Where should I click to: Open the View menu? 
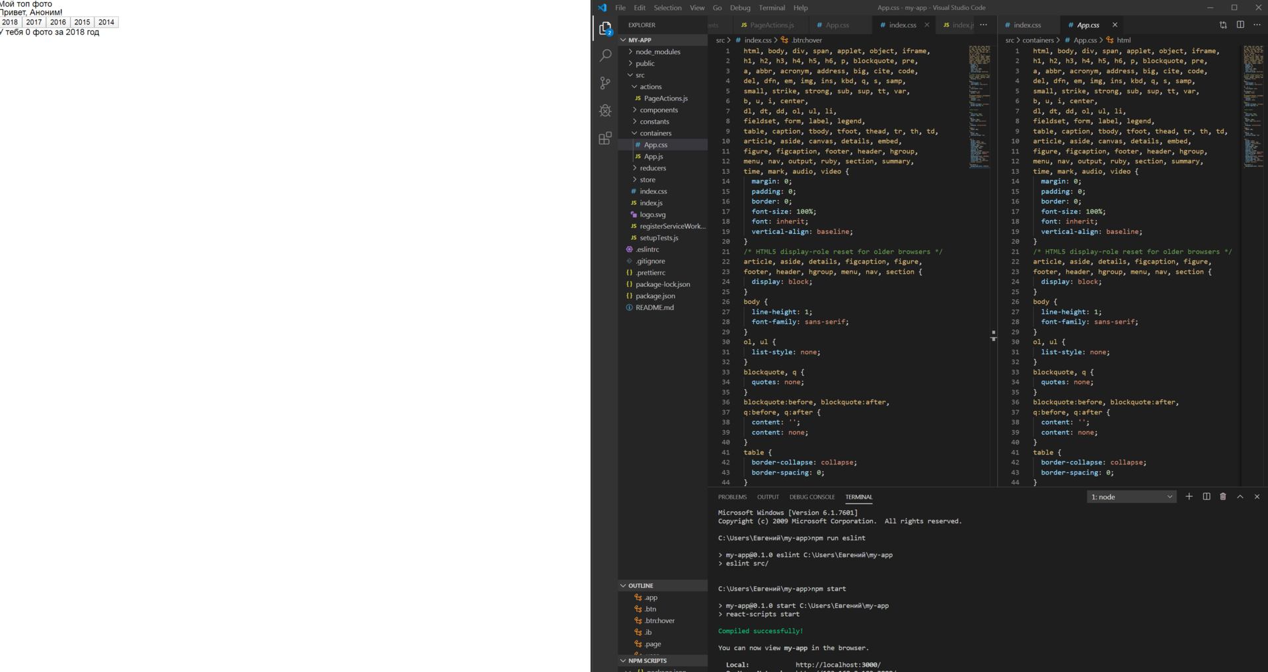coord(697,8)
